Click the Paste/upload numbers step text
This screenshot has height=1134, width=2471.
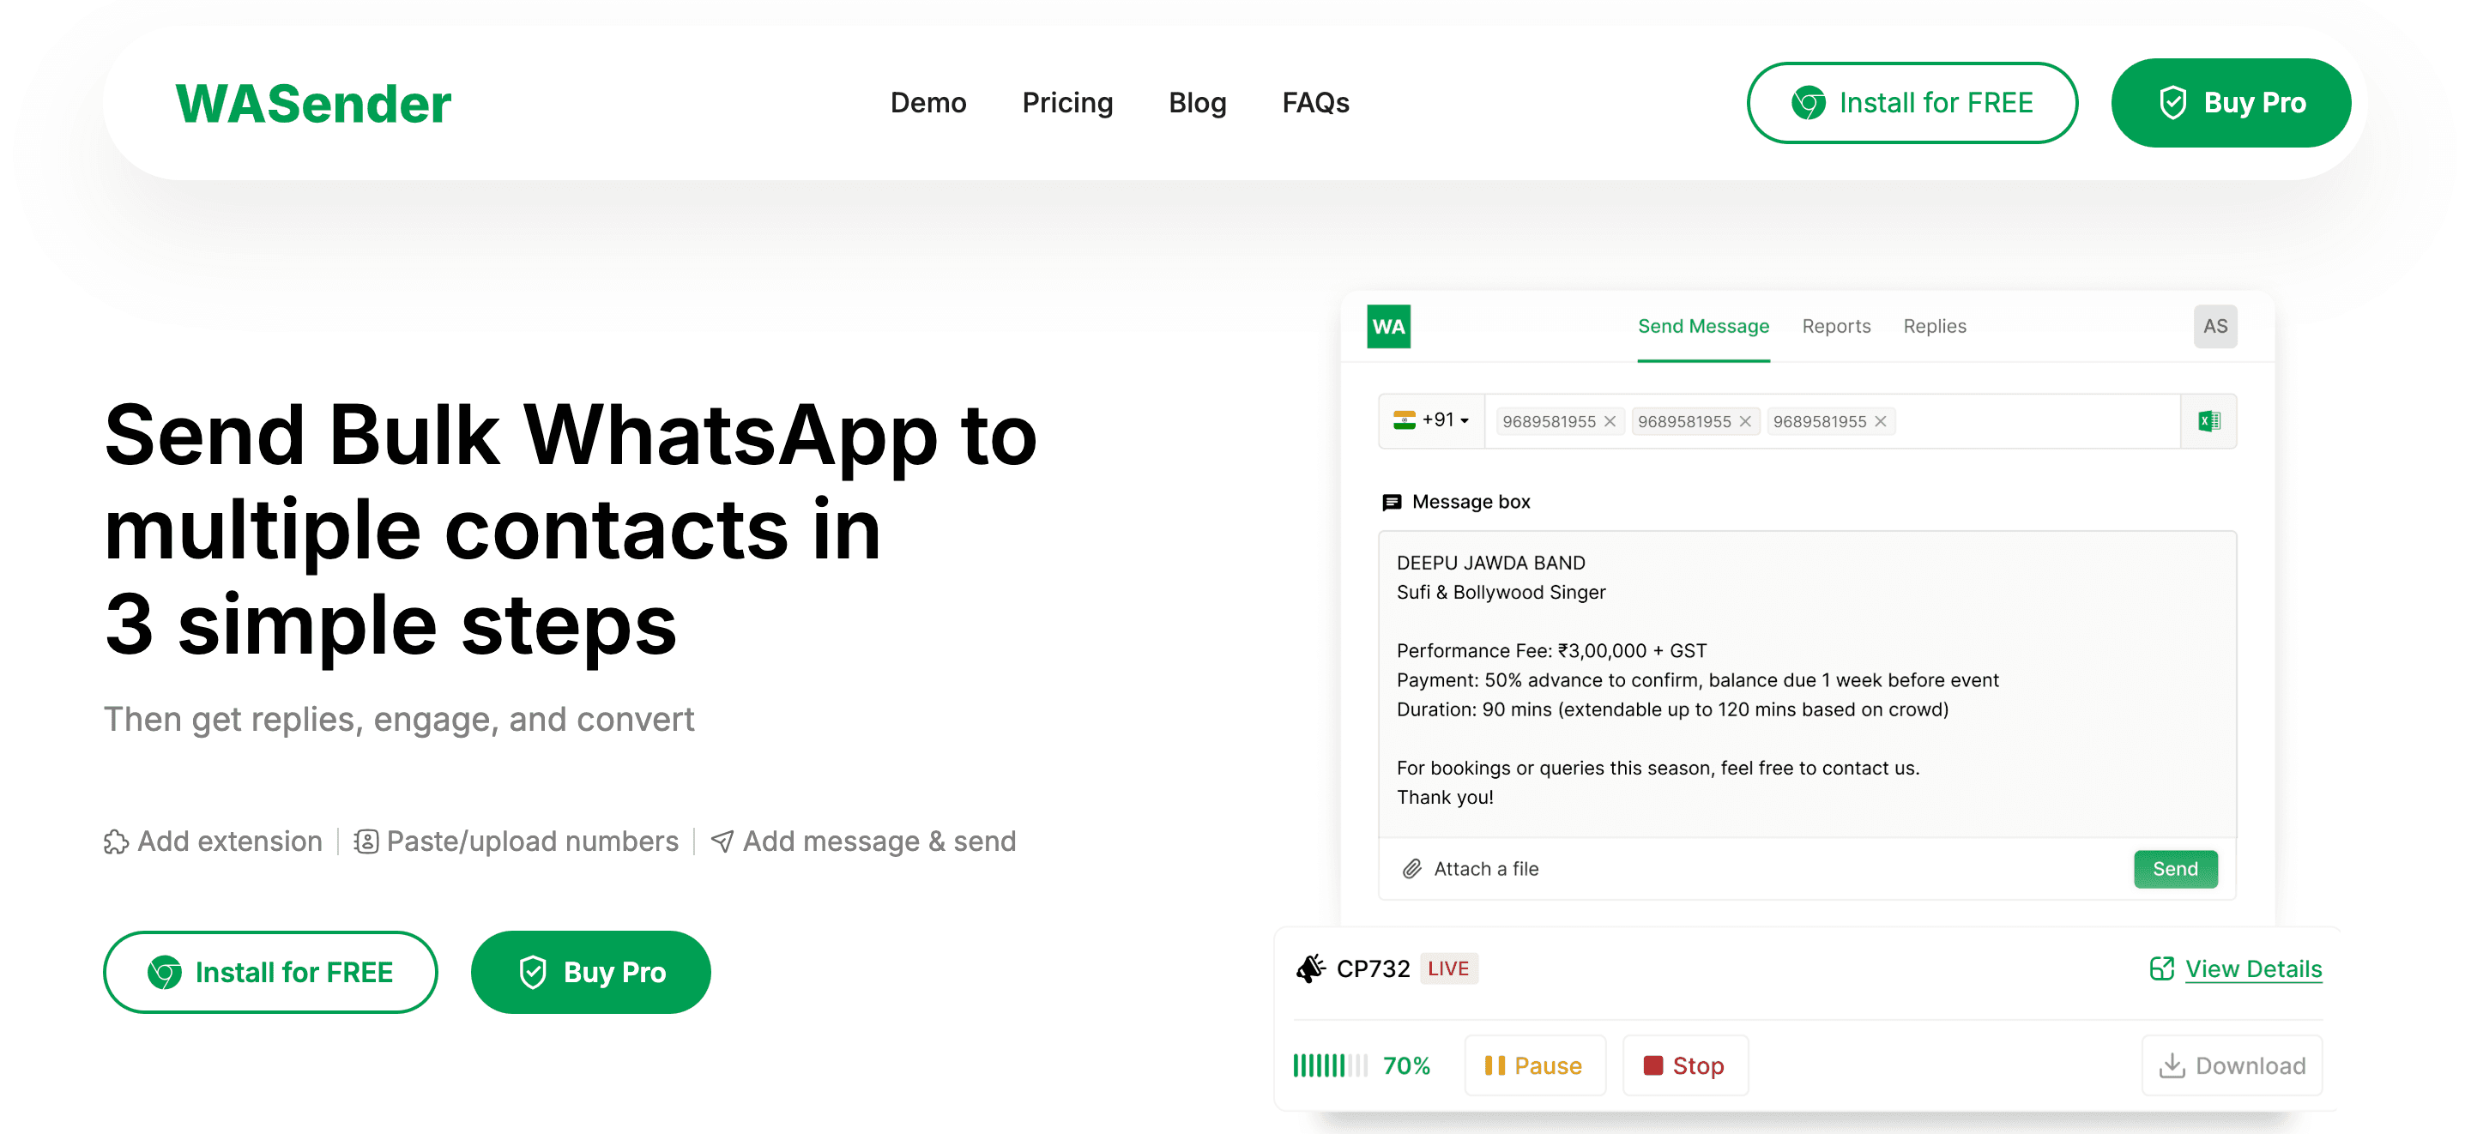point(531,841)
